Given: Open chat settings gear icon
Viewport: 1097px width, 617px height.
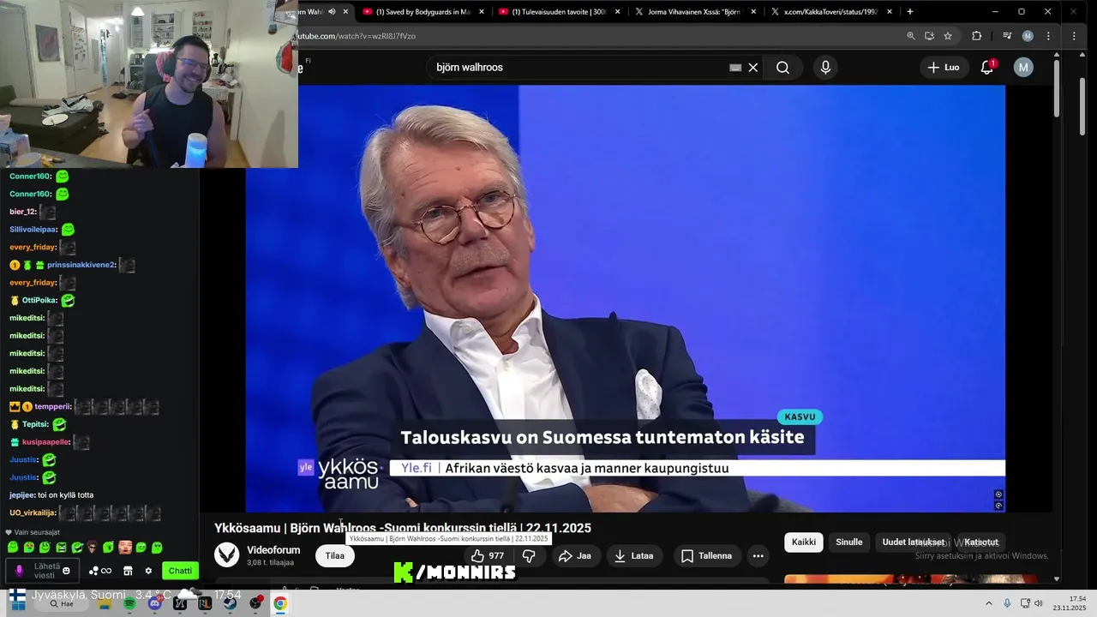Looking at the screenshot, I should (x=148, y=571).
